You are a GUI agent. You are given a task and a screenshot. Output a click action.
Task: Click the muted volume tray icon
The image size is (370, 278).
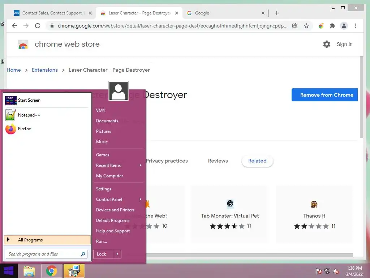[336, 271]
